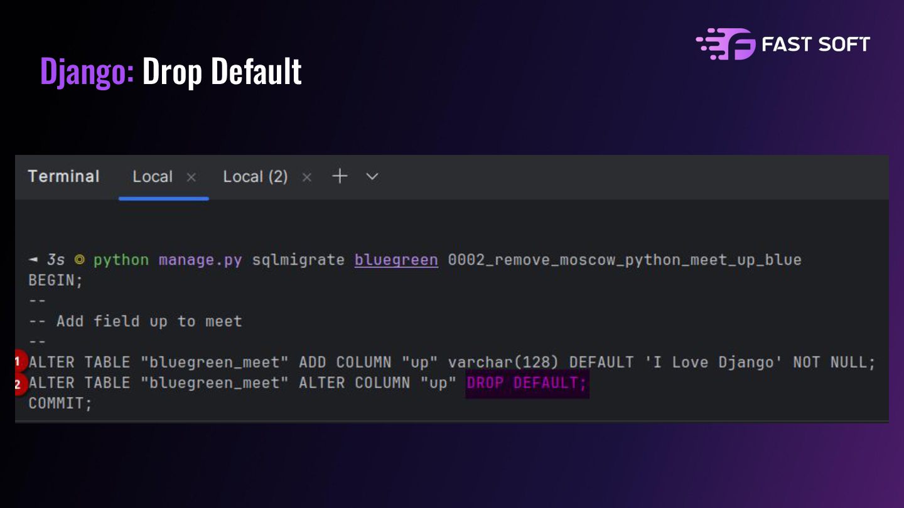This screenshot has width=904, height=508.
Task: Click the sqlmigrate argument in the command
Action: 298,260
